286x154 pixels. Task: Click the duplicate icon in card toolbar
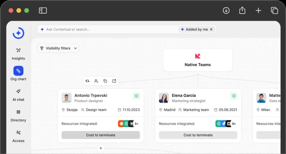coord(105,81)
